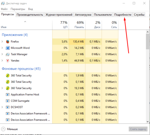
Task: Collapse details with the Меньше arrow
Action: (3, 129)
